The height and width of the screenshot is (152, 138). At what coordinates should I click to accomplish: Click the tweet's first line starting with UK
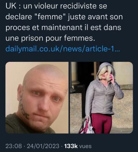[x=56, y=6]
